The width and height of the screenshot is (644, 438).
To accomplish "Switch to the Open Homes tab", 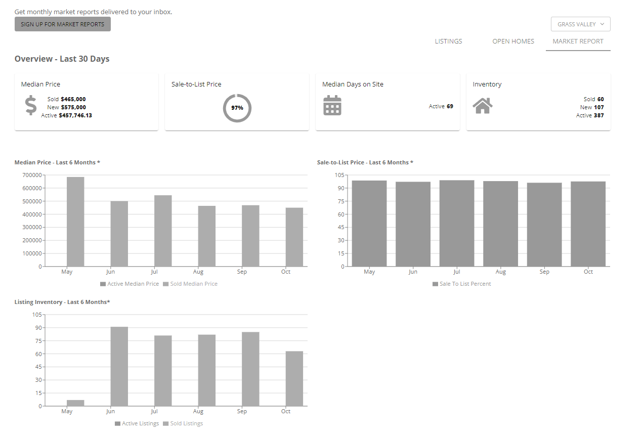I will point(513,41).
